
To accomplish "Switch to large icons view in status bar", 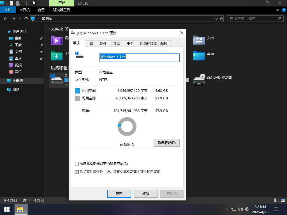I will (283, 200).
